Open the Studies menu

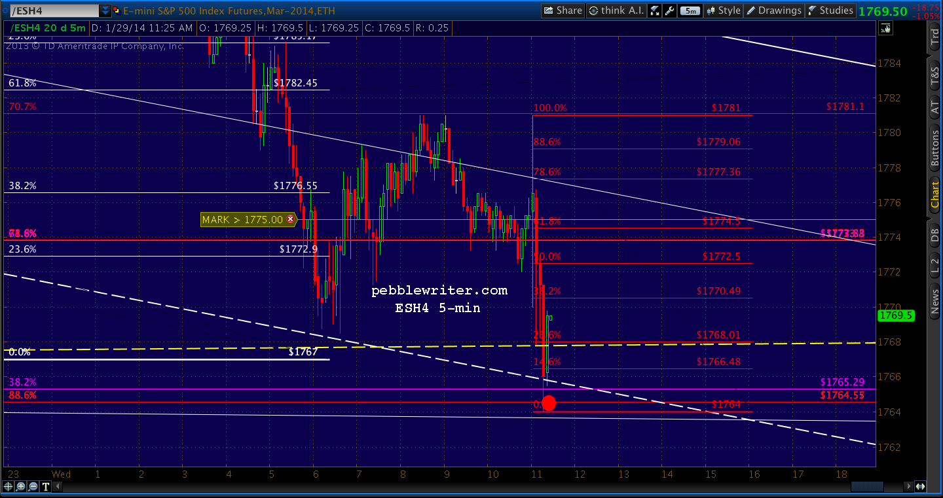pyautogui.click(x=830, y=10)
